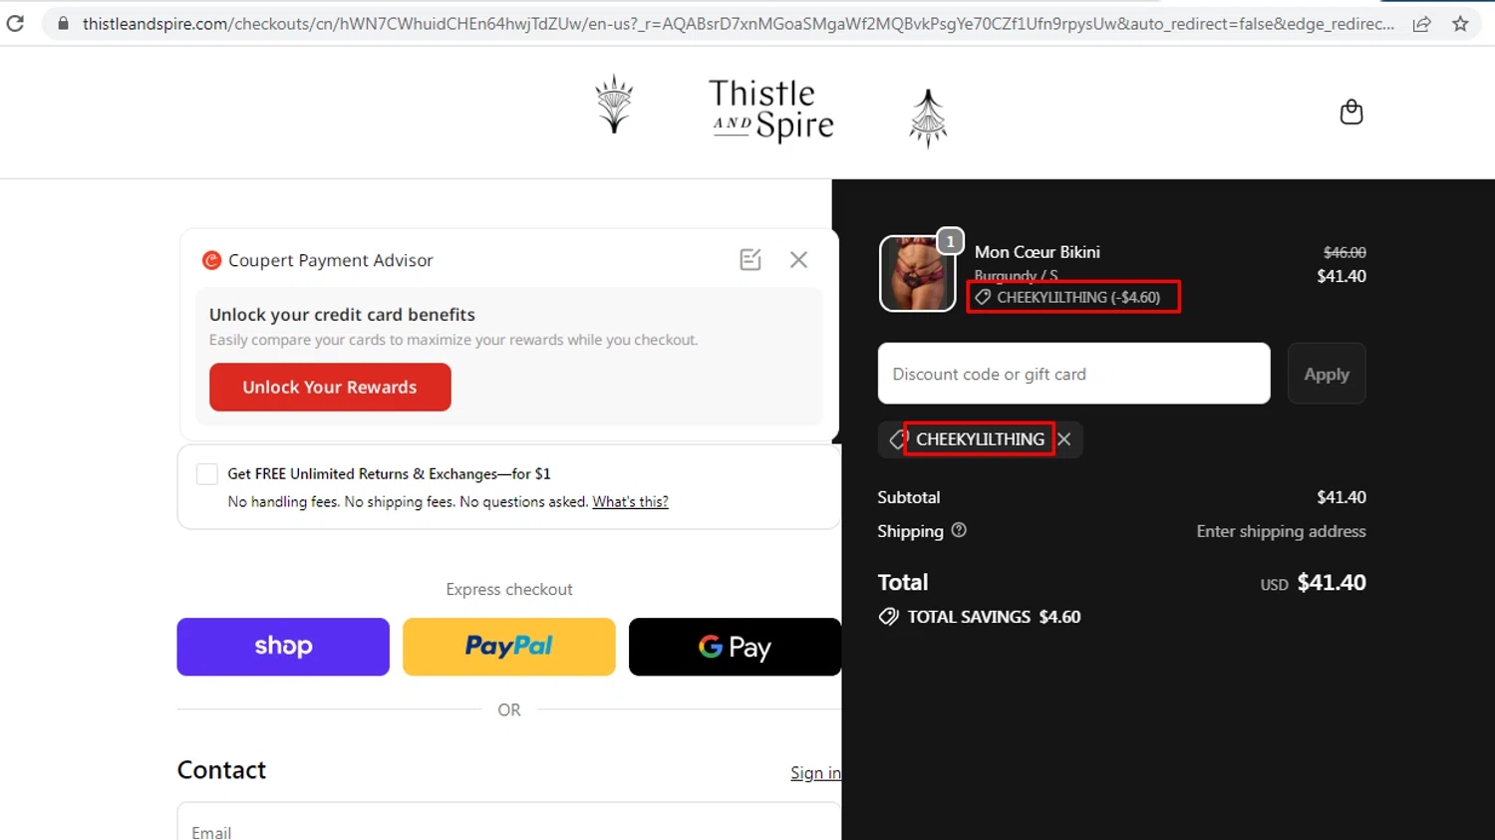Click the Total amount $41.40
Screen dimensions: 1495x840
tap(1332, 583)
